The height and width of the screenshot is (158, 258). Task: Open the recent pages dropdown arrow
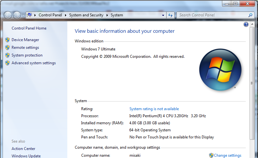coord(23,15)
